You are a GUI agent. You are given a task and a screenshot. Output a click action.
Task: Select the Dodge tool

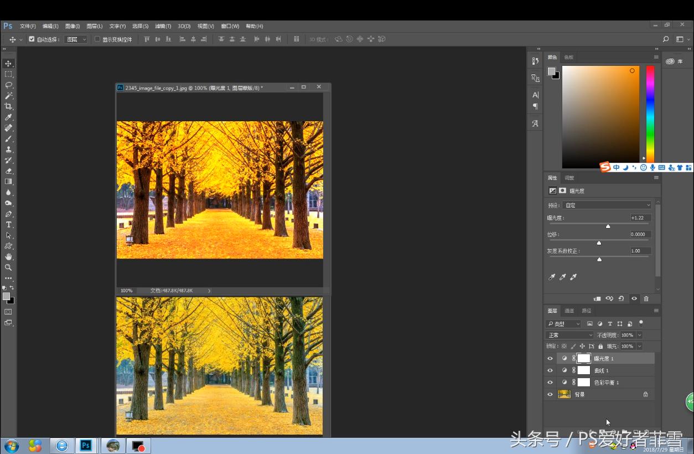coord(8,203)
